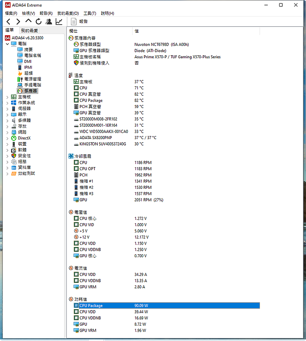Expand the 作業系統 tree node

pos(7,103)
